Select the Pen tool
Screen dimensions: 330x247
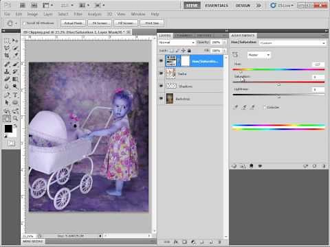coord(7,95)
